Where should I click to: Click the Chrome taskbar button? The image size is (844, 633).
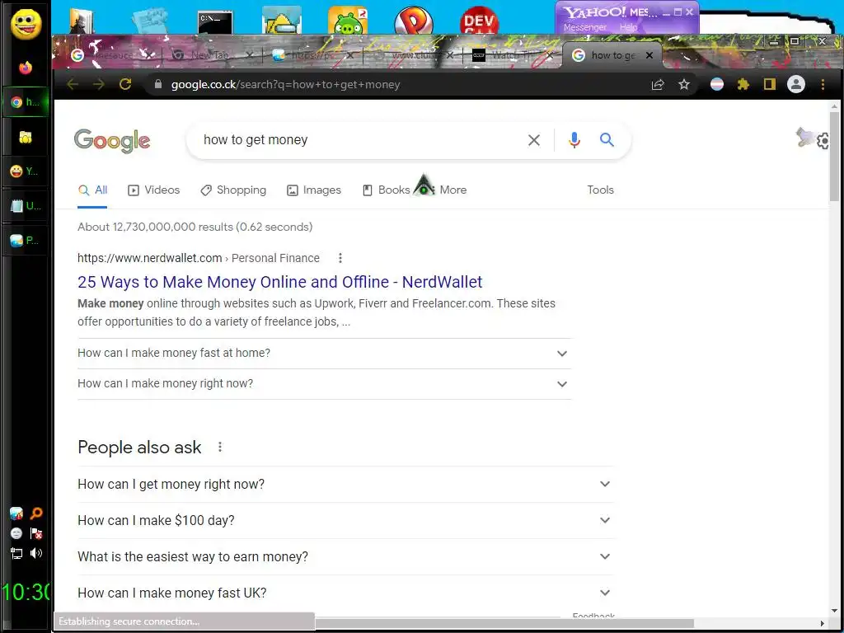coord(26,102)
